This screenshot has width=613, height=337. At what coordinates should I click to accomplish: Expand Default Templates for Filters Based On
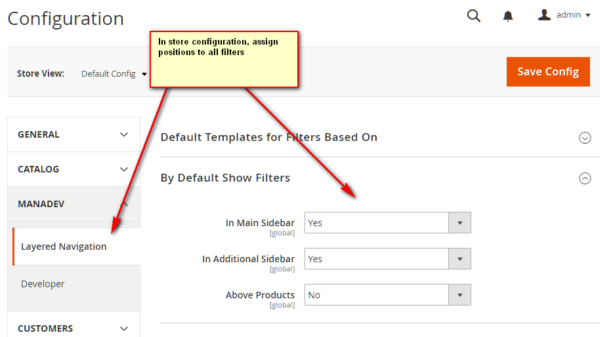click(x=269, y=138)
